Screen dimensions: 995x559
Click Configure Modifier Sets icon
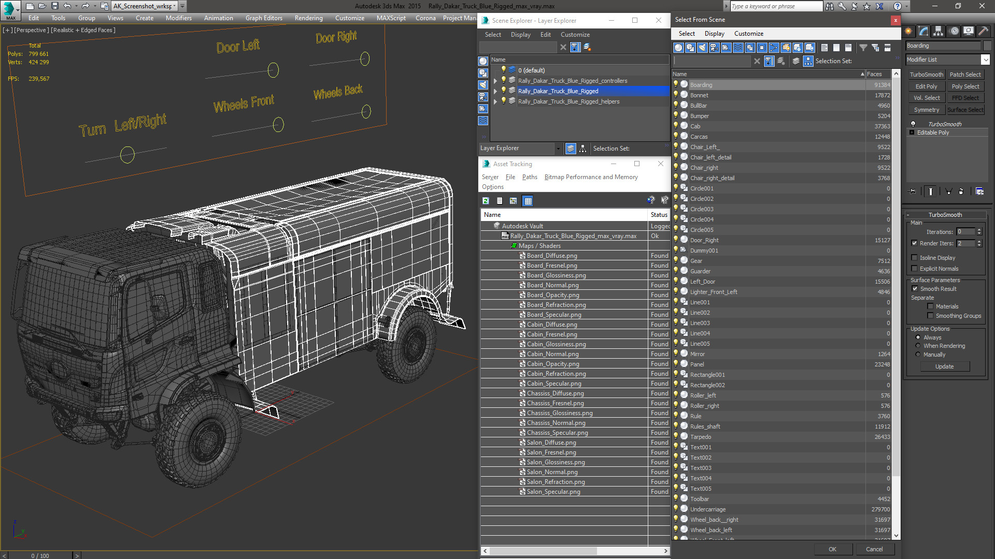979,192
